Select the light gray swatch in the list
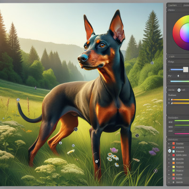Viewport: 189px width, 189px height. [x=173, y=159]
